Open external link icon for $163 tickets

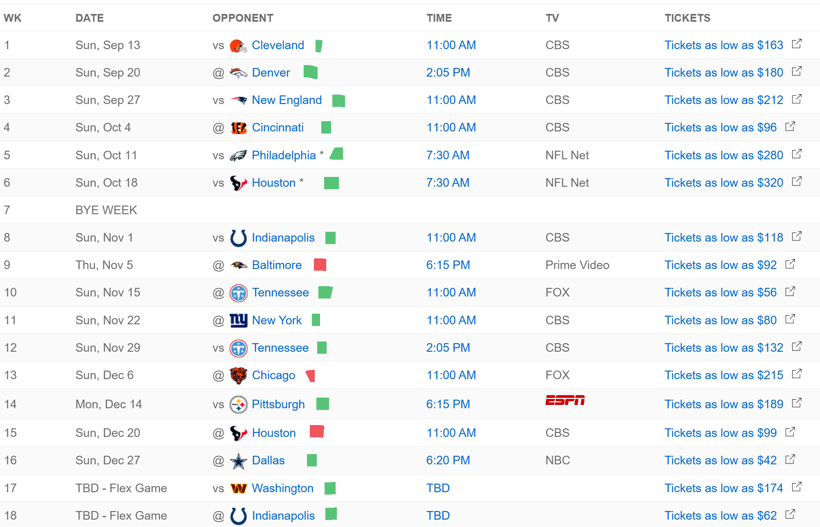click(x=797, y=44)
